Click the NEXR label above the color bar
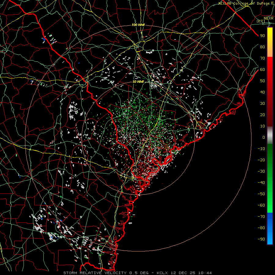The image size is (275, 275). click(x=269, y=18)
